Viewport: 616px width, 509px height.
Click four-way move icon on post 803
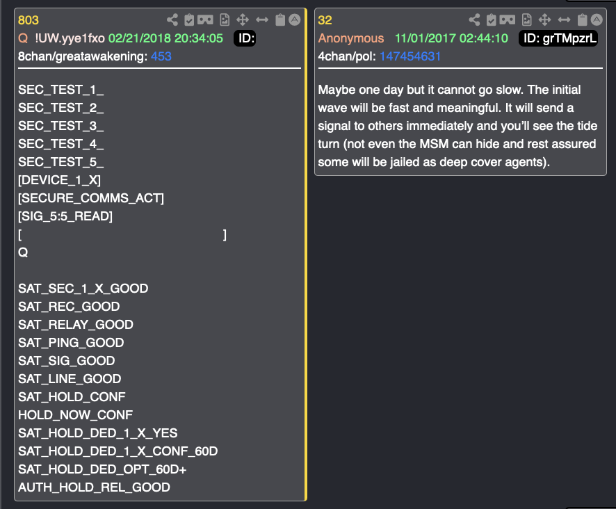(243, 19)
